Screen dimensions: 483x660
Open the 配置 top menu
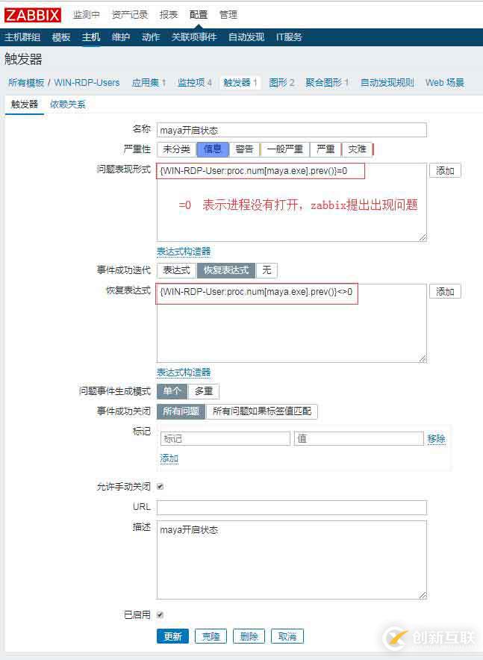(199, 14)
